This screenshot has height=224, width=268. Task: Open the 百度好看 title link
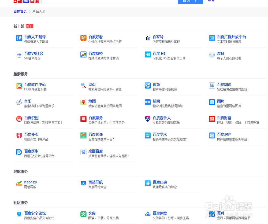pyautogui.click(x=96, y=37)
